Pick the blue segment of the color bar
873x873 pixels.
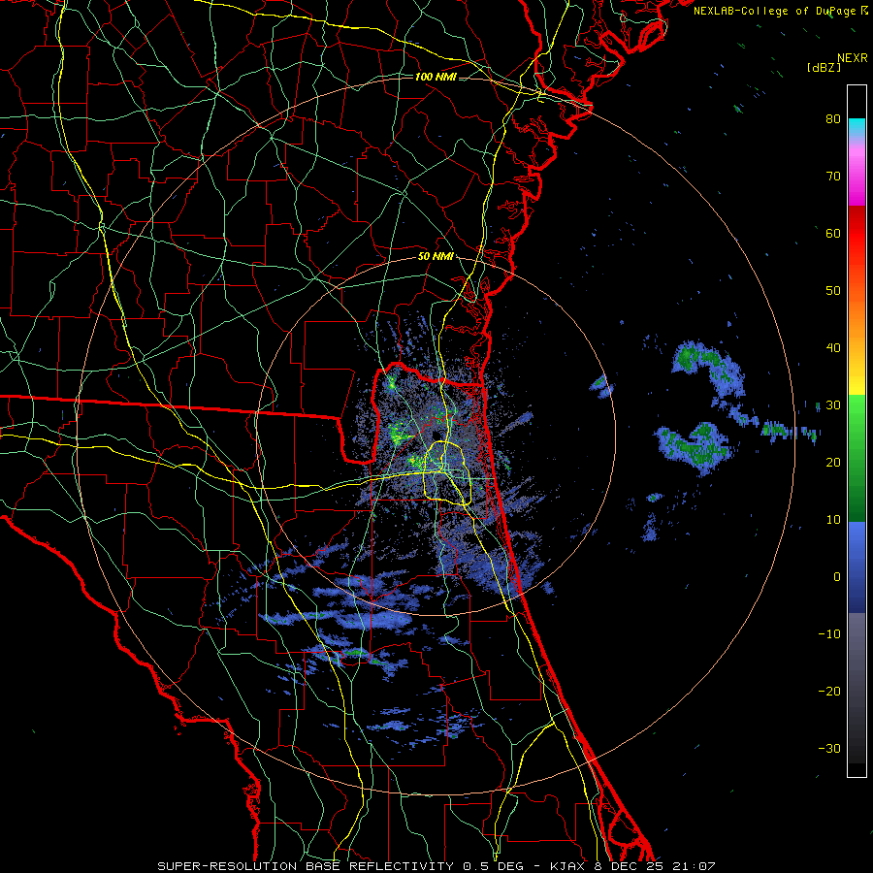857,566
